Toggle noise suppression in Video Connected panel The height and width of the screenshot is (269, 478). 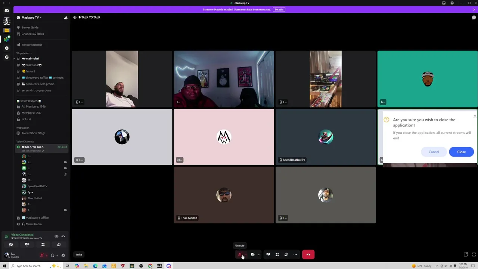pyautogui.click(x=56, y=236)
